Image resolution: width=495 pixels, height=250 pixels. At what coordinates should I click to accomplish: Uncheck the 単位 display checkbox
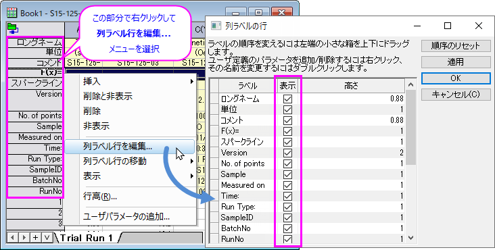click(287, 109)
